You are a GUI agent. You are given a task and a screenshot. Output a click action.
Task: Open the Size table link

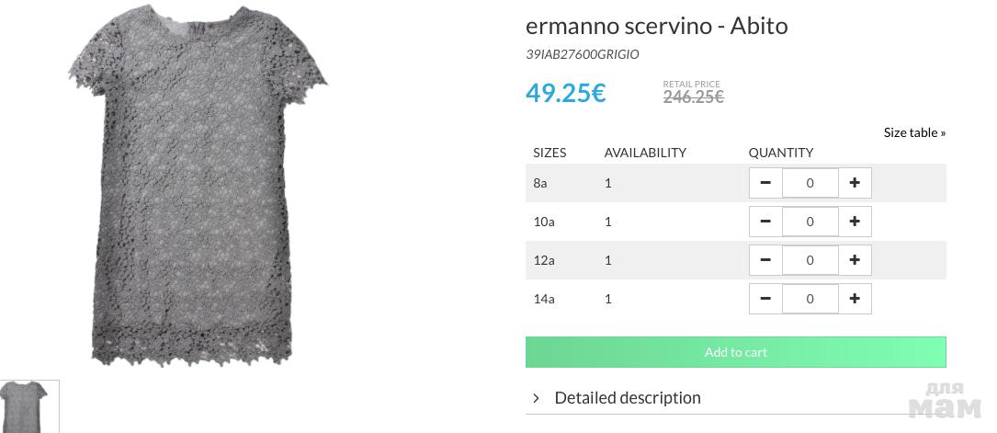click(914, 132)
